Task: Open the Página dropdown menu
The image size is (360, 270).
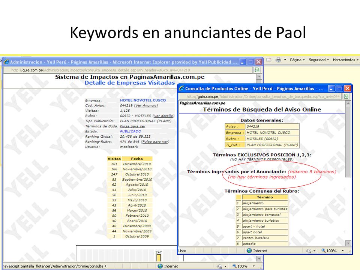Action: [297, 60]
